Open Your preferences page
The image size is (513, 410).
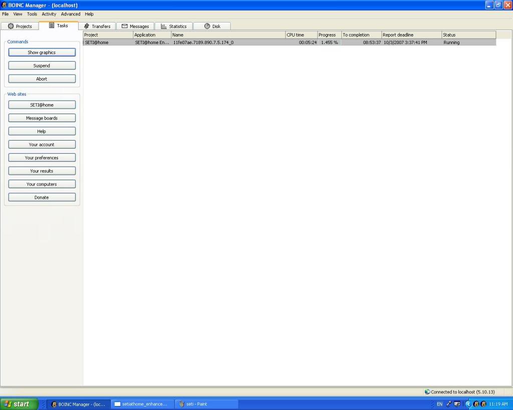[42, 158]
